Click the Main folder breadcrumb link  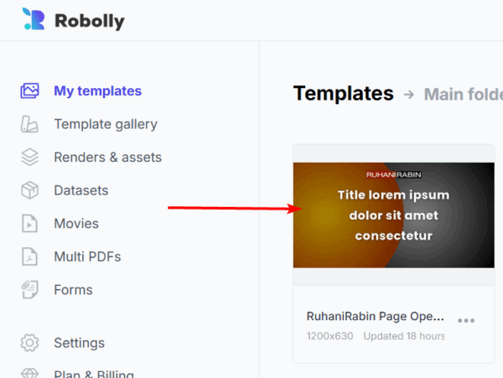463,94
